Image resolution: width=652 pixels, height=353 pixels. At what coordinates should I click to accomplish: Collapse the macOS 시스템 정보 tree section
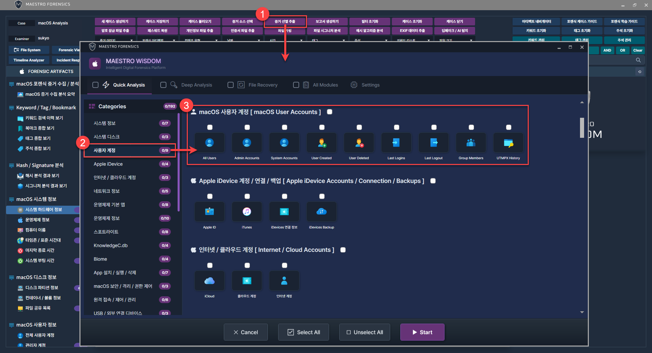click(12, 199)
